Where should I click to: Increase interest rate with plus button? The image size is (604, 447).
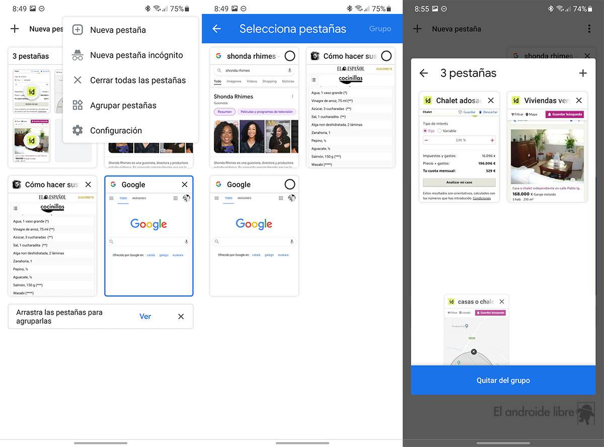point(492,140)
